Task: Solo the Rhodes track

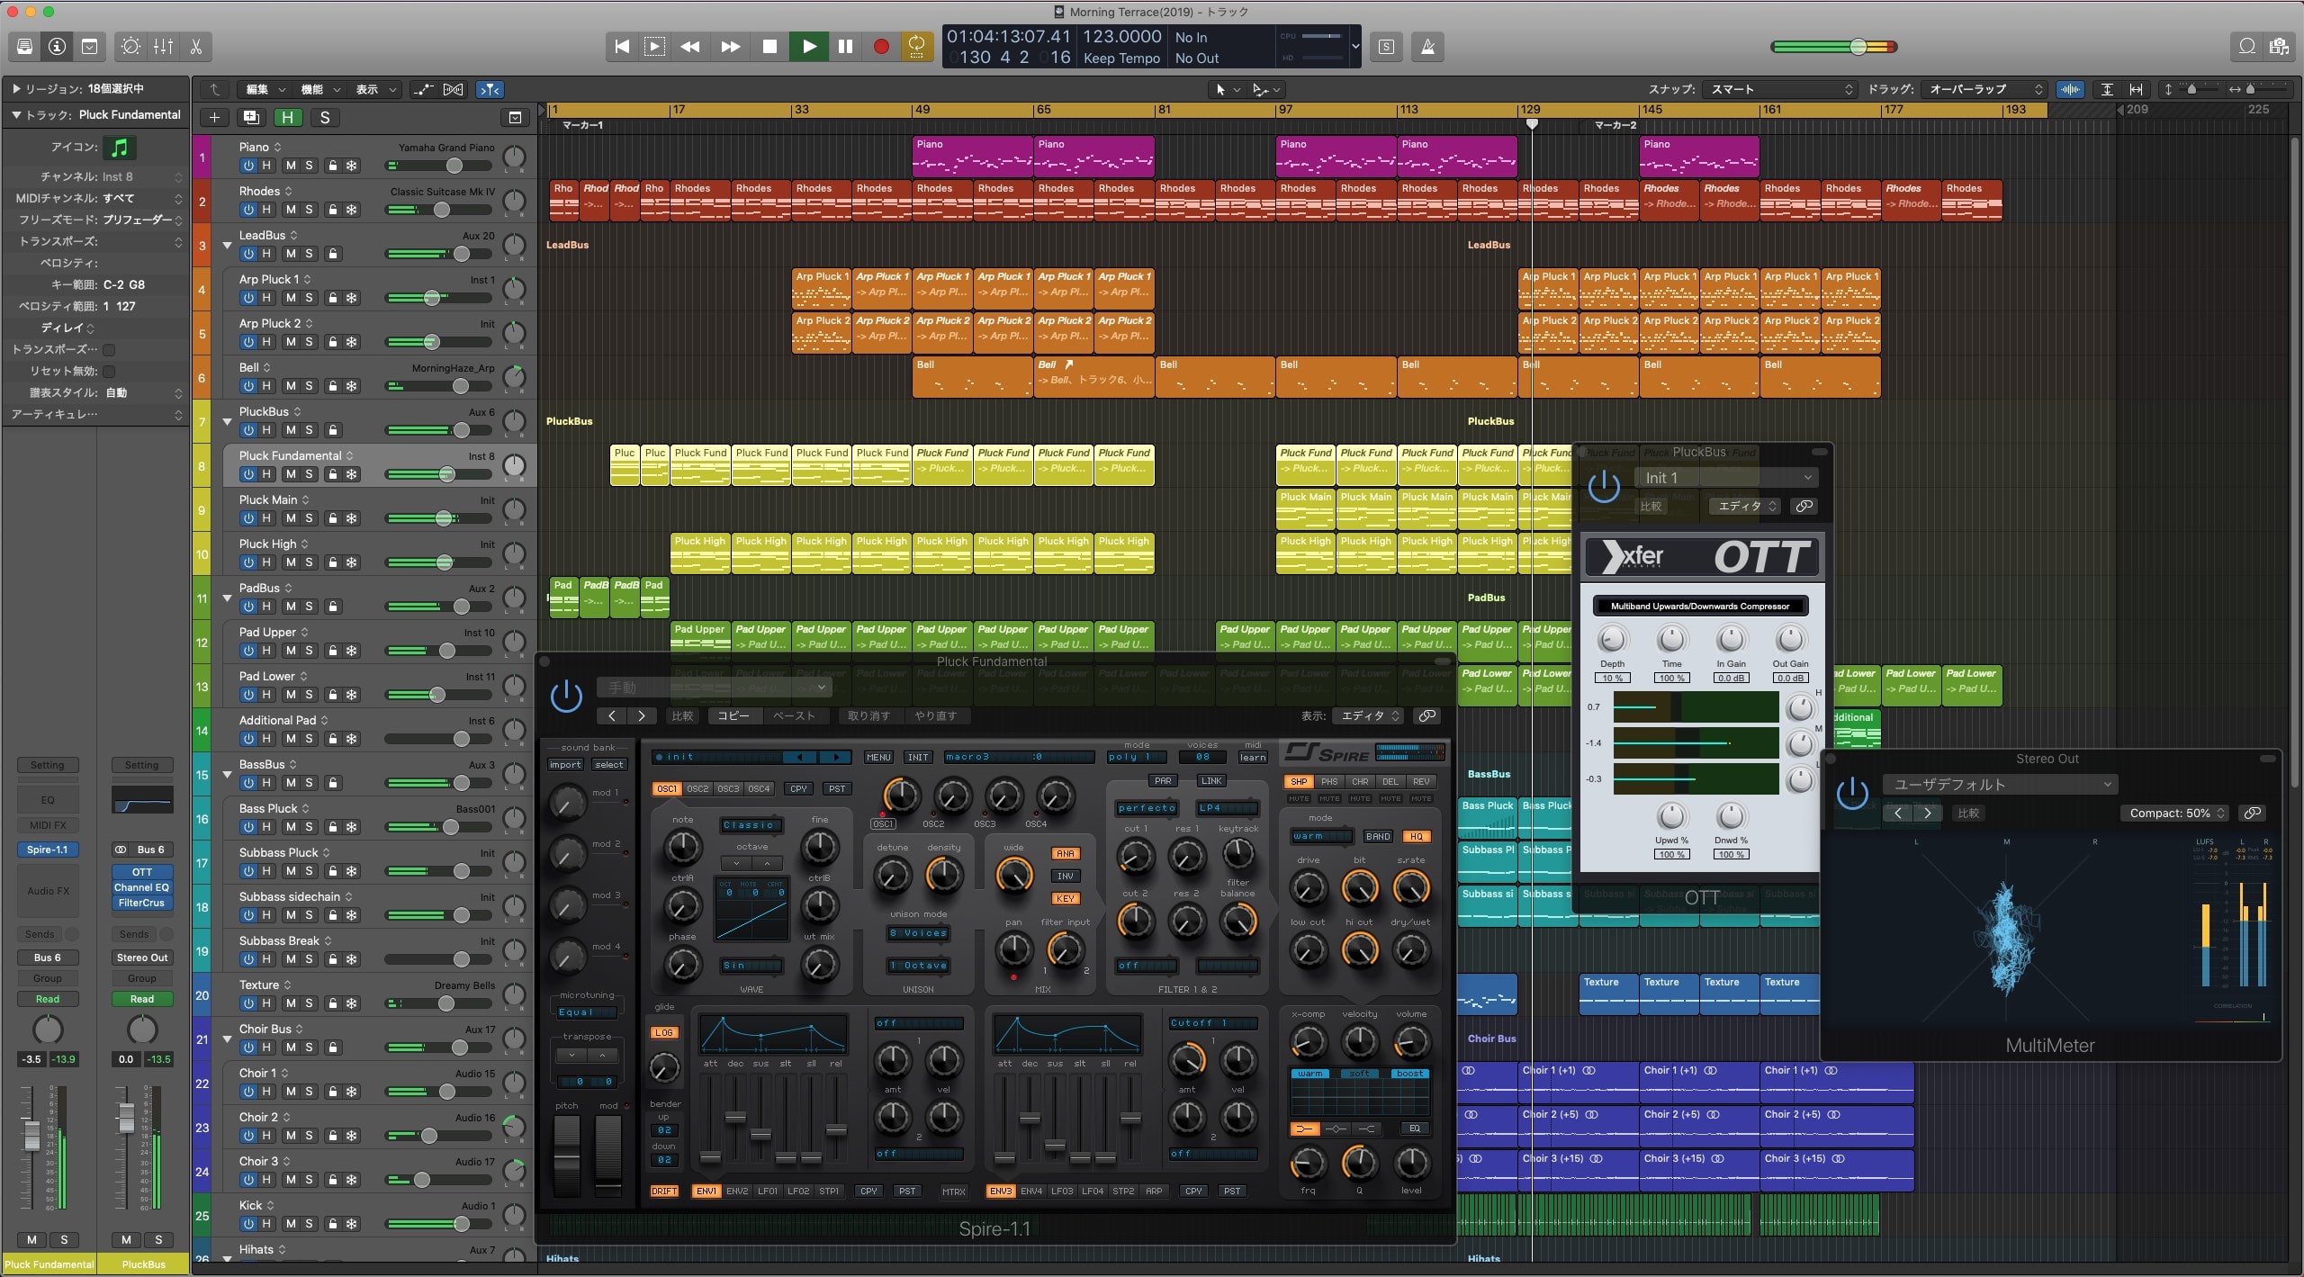Action: [309, 210]
